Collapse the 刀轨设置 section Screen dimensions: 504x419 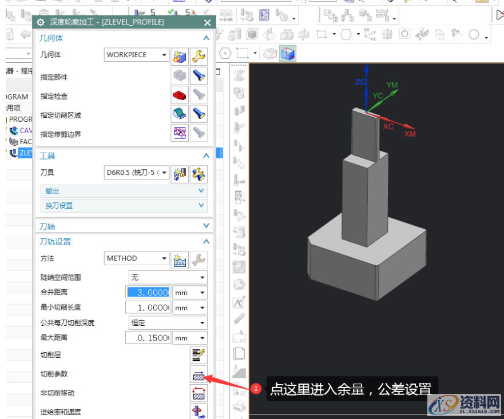[x=205, y=241]
